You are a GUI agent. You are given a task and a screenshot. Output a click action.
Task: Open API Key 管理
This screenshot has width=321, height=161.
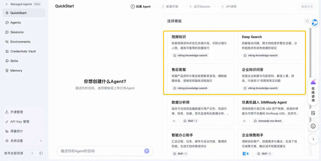point(24,122)
